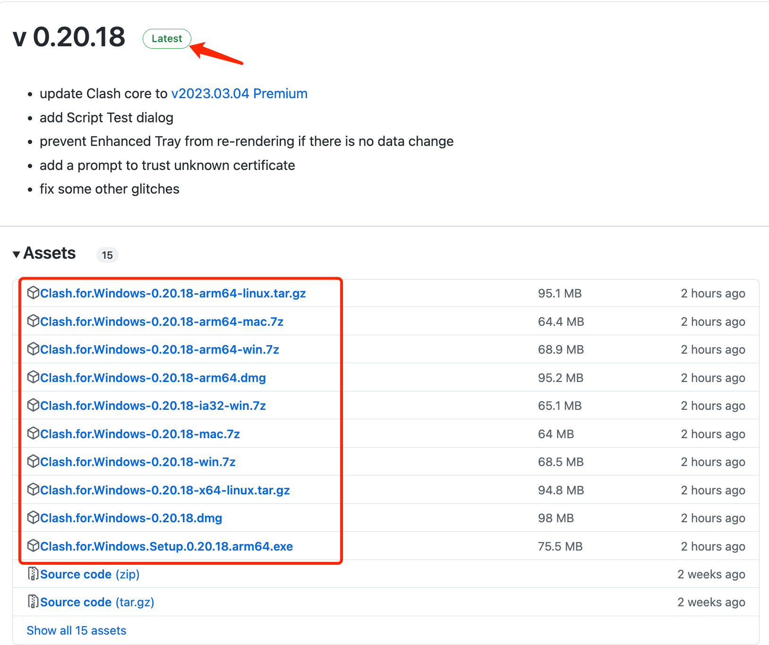The height and width of the screenshot is (645, 769).
Task: Open the v2023.03.04 Premium release link
Action: (239, 93)
